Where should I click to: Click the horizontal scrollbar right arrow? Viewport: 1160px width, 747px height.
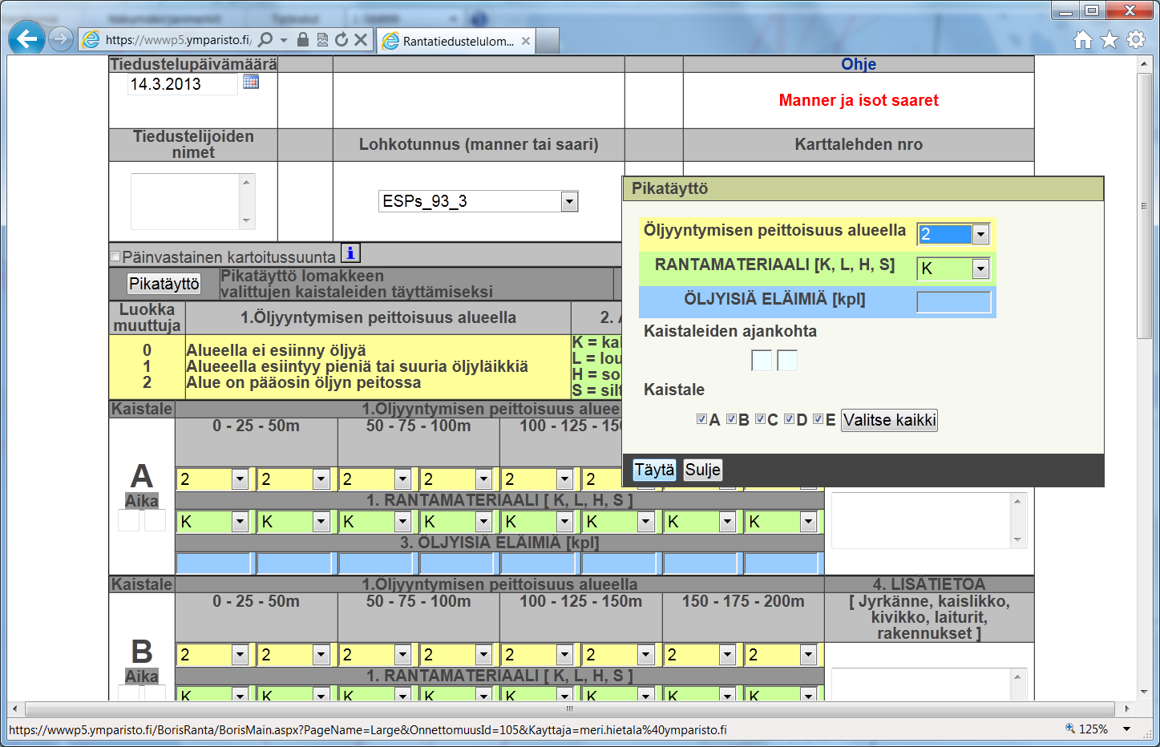coord(1127,709)
